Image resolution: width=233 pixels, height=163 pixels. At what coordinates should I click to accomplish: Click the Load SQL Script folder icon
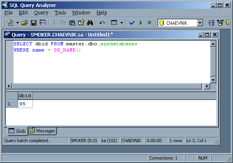coord(25,23)
